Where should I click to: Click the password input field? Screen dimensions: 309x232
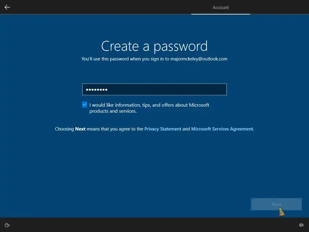154,89
